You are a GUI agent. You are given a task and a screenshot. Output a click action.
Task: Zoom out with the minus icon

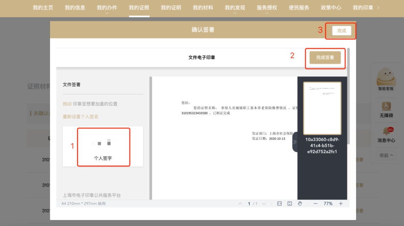[x=315, y=204]
